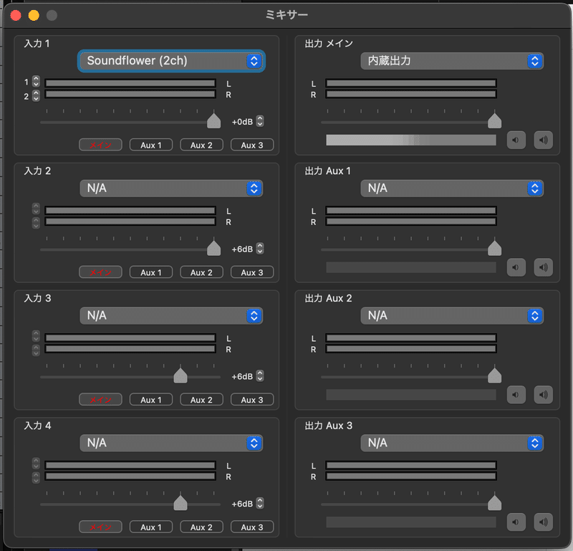This screenshot has width=573, height=551.
Task: Click the volume-up icon for 出力 メイン
Action: point(544,140)
